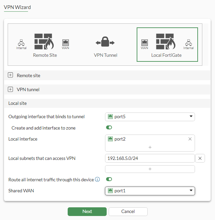The image size is (215, 220).
Task: Open the Outgoing interface port5 dropdown
Action: [150, 117]
